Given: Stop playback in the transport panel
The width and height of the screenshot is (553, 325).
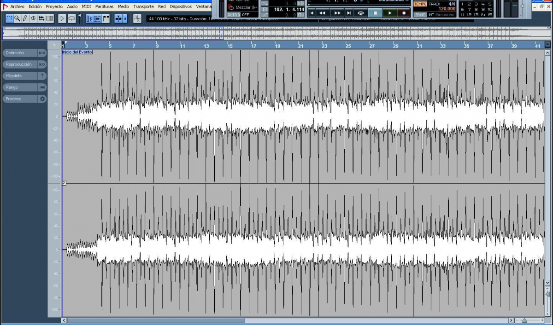Looking at the screenshot, I should coord(375,13).
